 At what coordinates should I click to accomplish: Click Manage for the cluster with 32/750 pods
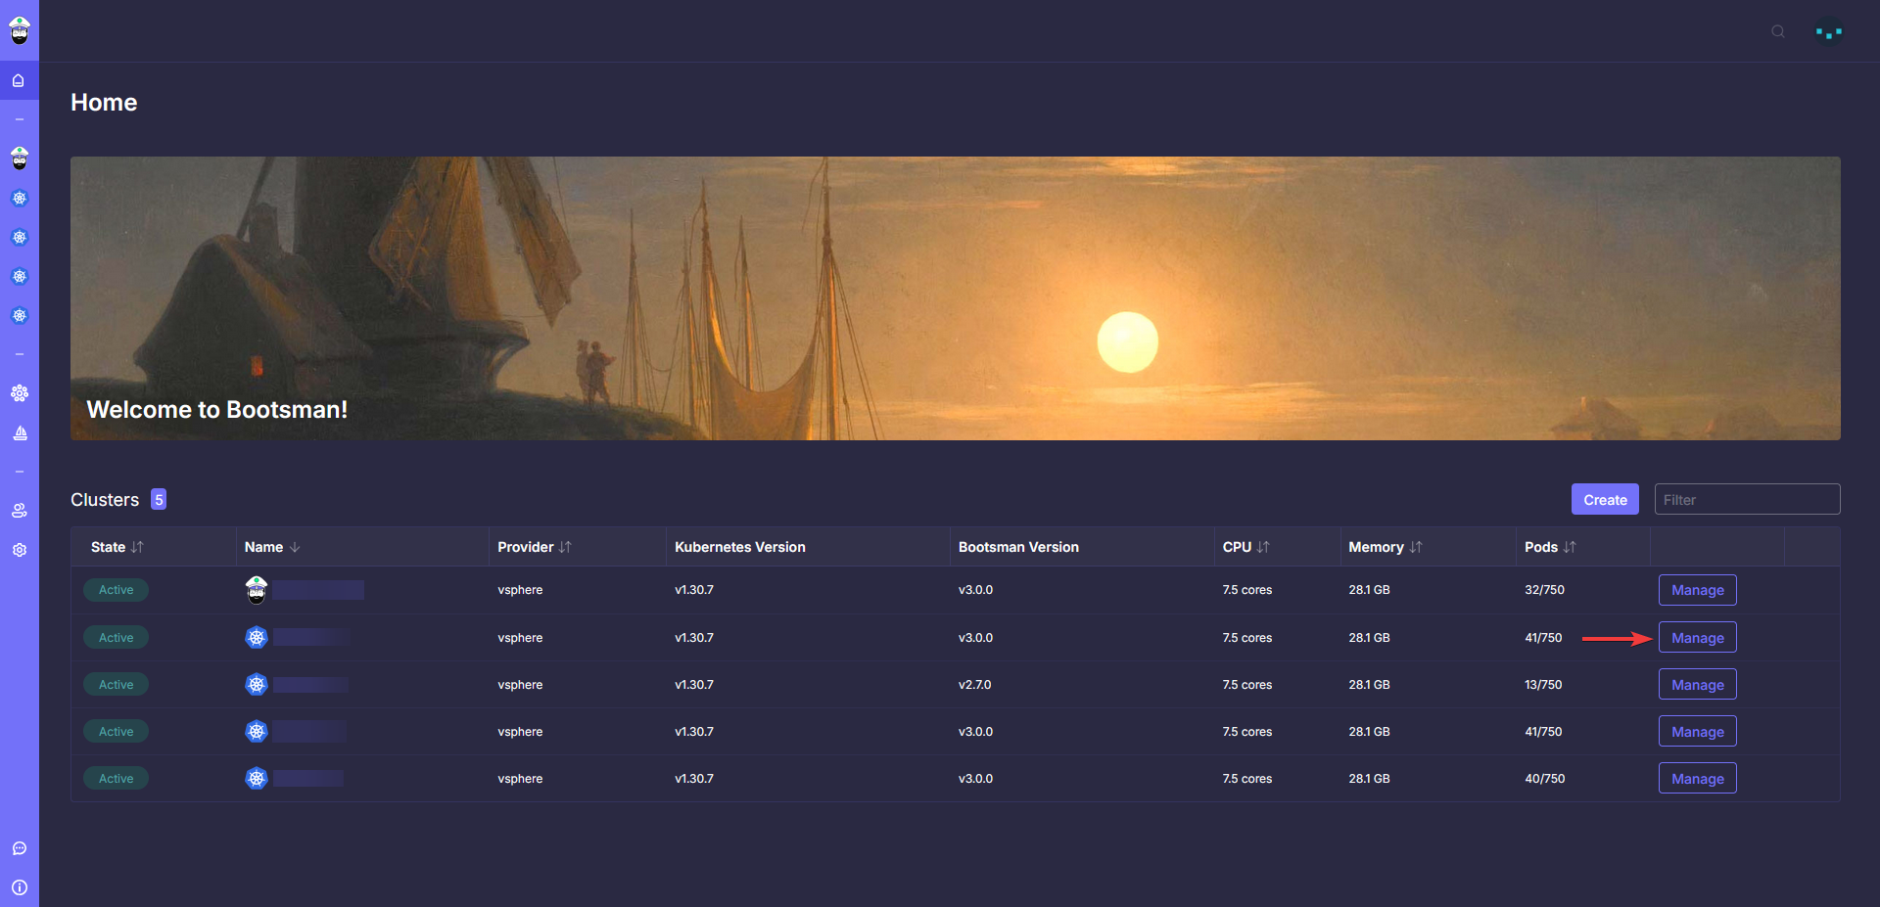1697,590
